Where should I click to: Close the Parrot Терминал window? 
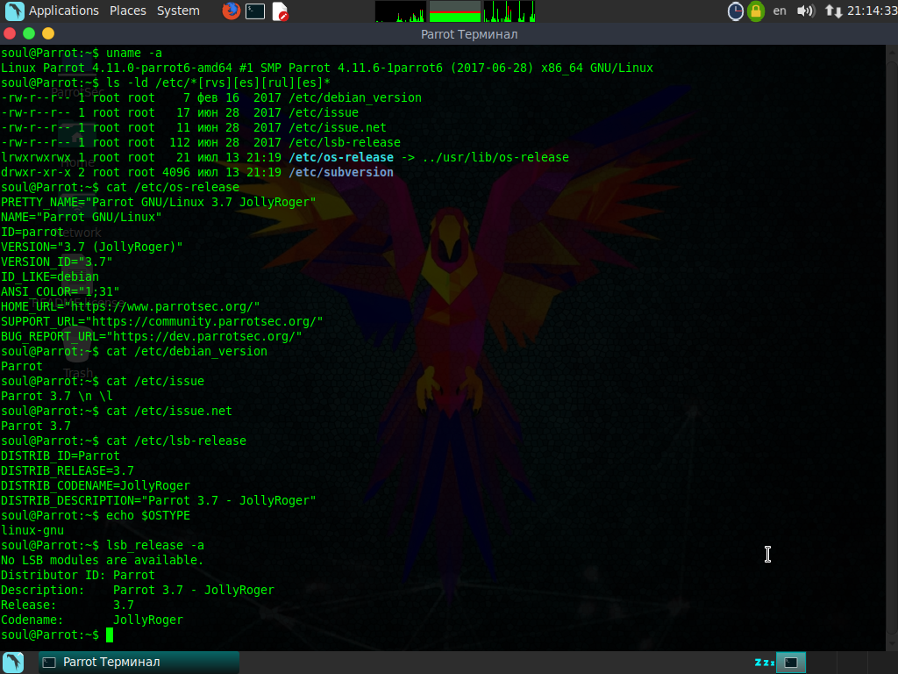[10, 34]
